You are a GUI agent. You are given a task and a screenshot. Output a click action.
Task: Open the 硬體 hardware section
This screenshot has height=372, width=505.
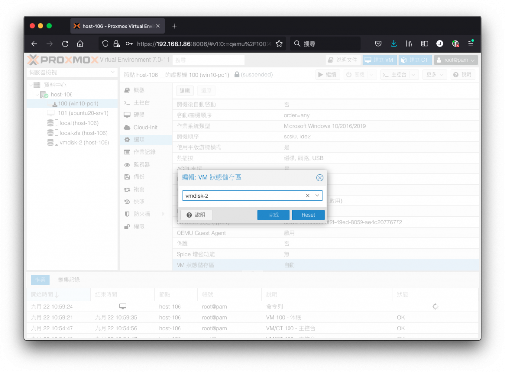[x=145, y=115]
